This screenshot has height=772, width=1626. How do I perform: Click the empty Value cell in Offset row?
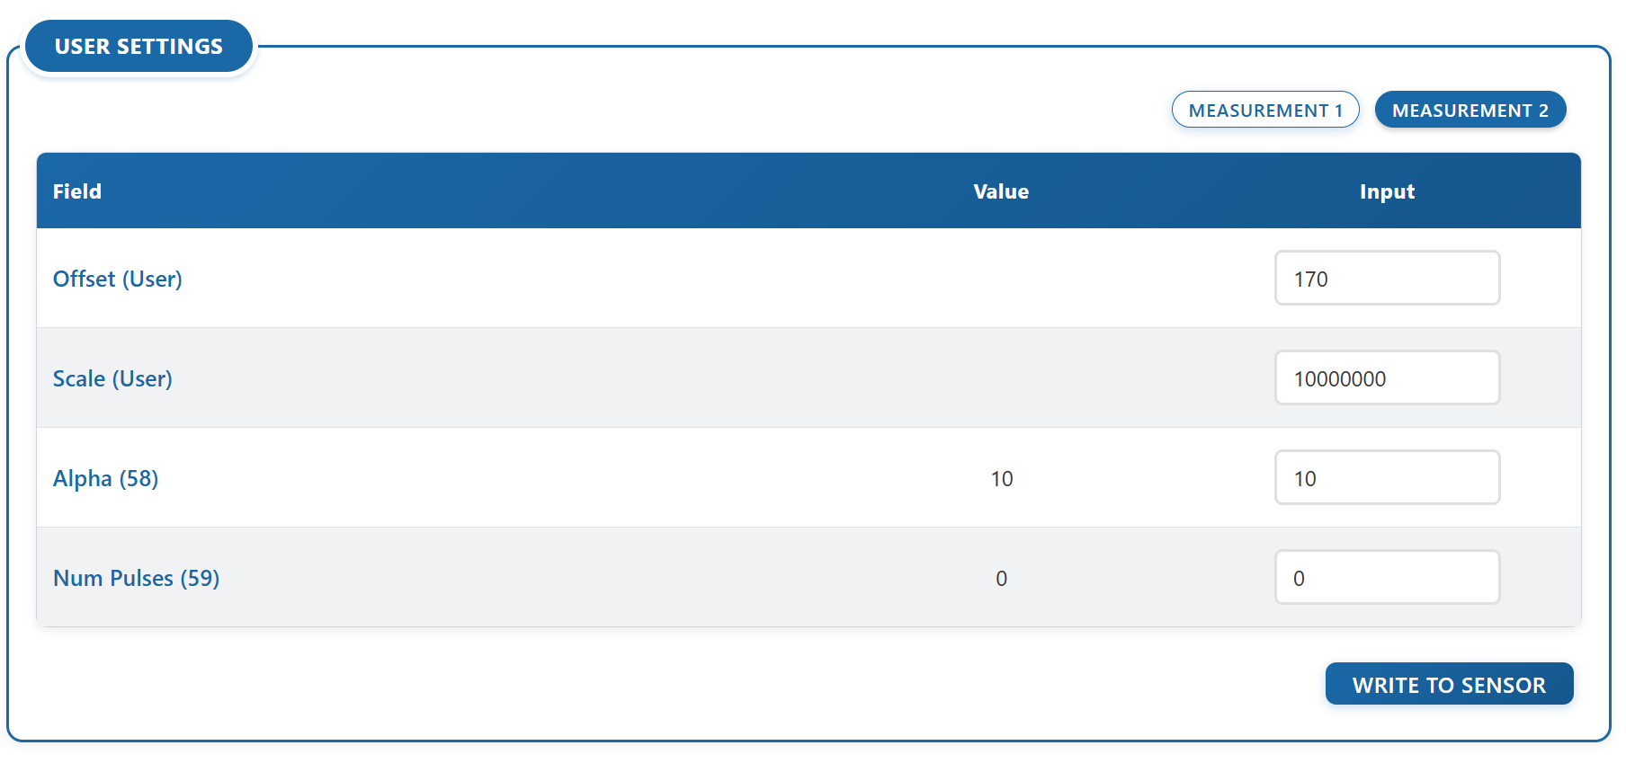[1001, 280]
